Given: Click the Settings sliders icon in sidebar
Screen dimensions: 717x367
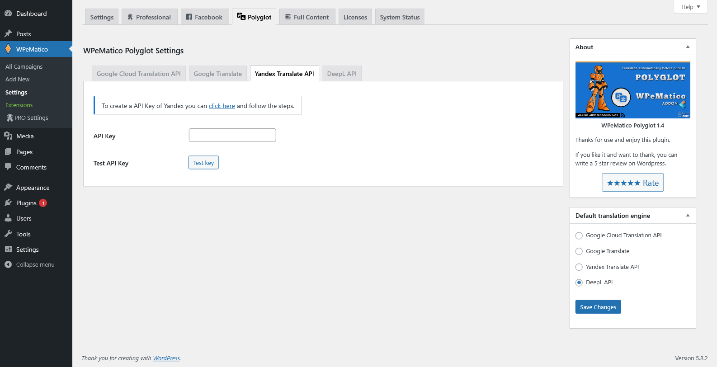Looking at the screenshot, I should 8,249.
